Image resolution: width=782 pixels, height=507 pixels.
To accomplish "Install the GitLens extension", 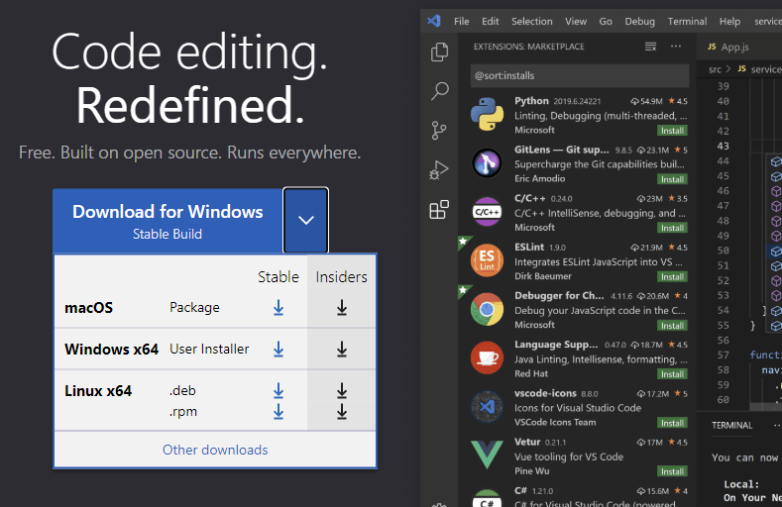I will click(672, 179).
